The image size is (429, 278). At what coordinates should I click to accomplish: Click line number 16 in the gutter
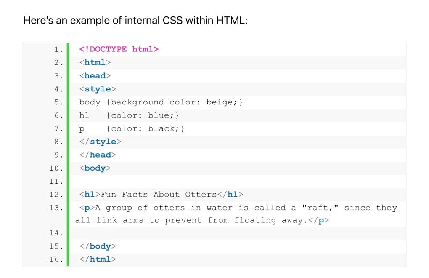point(56,259)
